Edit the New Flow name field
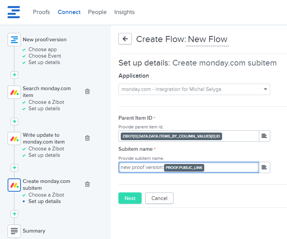The image size is (287, 239). [208, 39]
